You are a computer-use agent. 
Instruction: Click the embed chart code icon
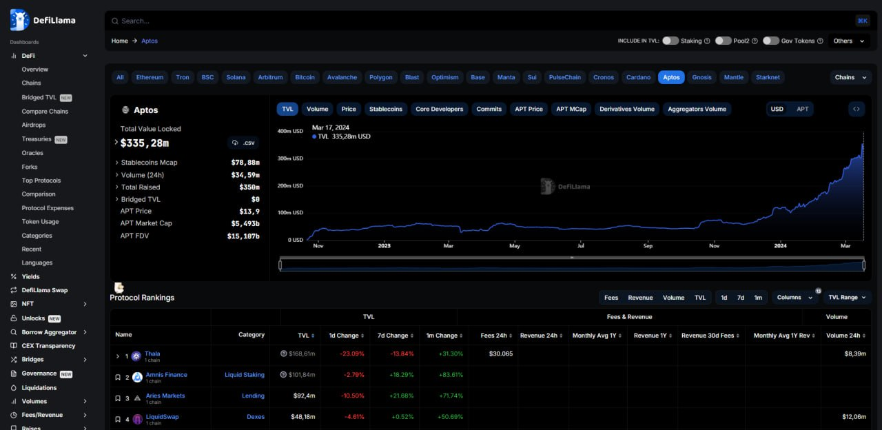pos(857,109)
